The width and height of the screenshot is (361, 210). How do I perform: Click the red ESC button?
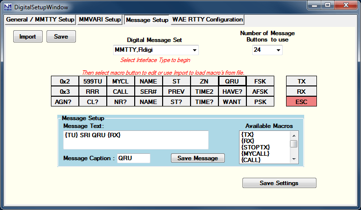click(301, 102)
